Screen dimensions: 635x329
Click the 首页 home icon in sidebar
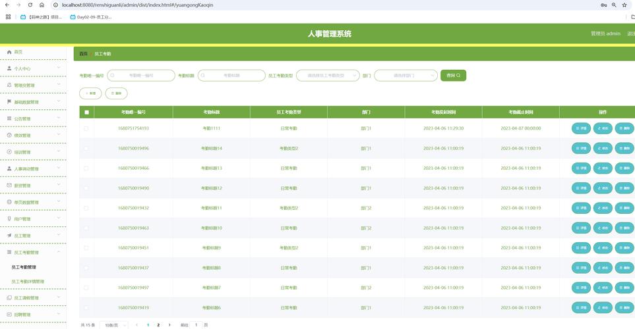pyautogui.click(x=9, y=52)
